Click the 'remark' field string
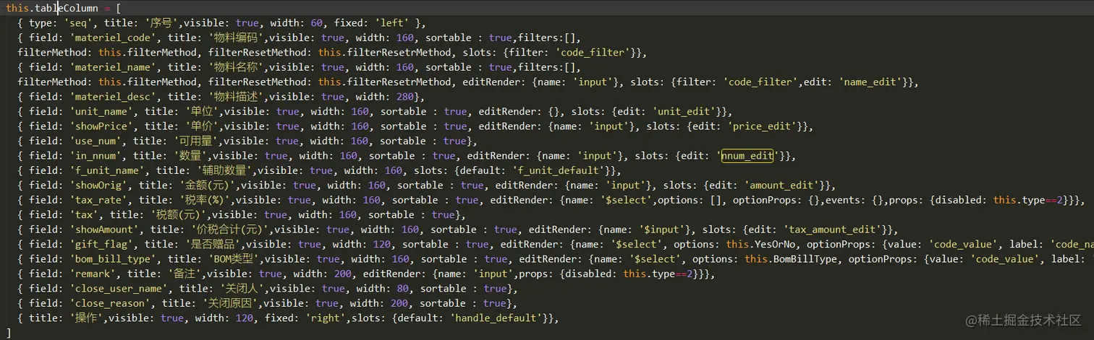The image size is (1094, 340). tap(94, 274)
